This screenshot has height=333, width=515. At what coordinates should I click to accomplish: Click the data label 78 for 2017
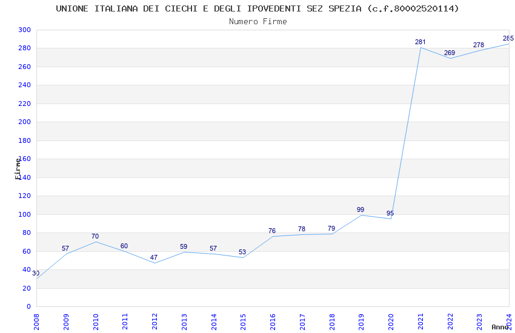coord(302,229)
